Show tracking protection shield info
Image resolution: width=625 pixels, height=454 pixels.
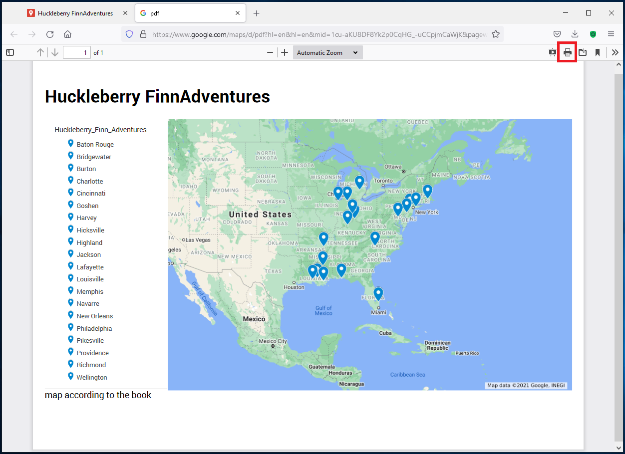point(129,34)
